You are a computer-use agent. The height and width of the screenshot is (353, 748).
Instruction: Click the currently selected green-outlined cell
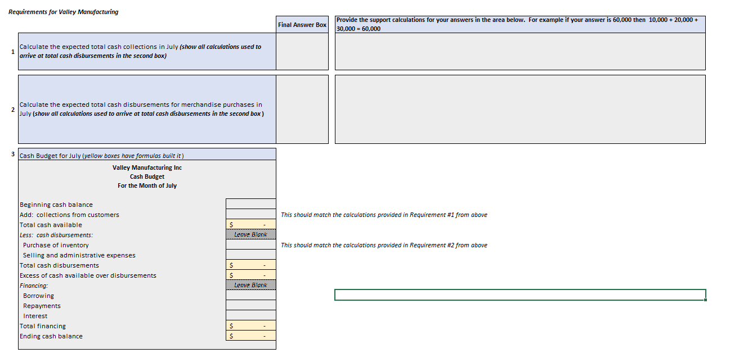point(520,295)
